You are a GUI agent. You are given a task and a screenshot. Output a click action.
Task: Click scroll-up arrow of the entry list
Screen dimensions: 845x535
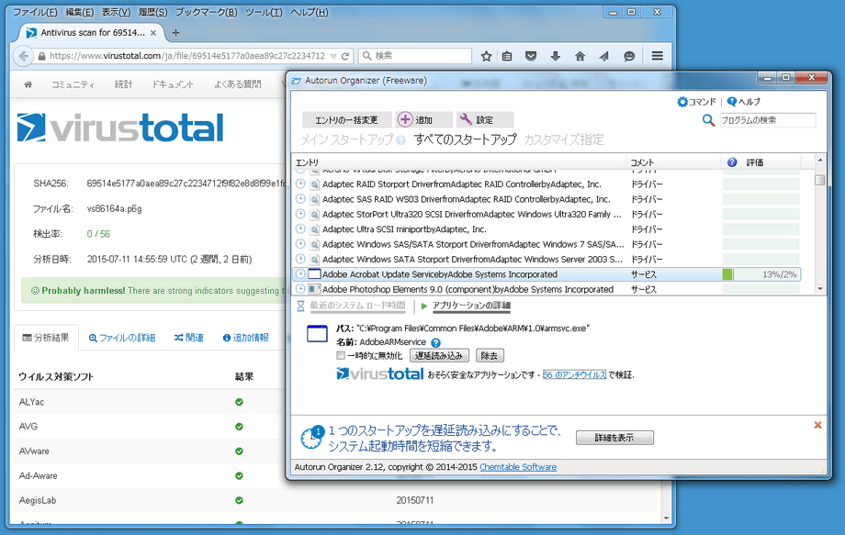(x=819, y=160)
